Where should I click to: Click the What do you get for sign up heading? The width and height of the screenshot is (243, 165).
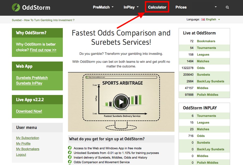pos(107,139)
